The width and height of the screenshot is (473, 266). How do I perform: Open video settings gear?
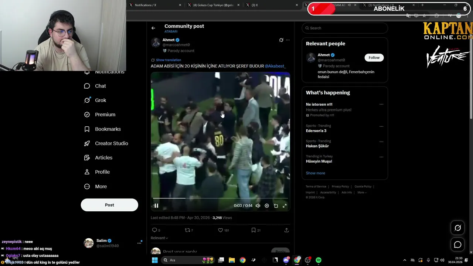[x=267, y=206]
